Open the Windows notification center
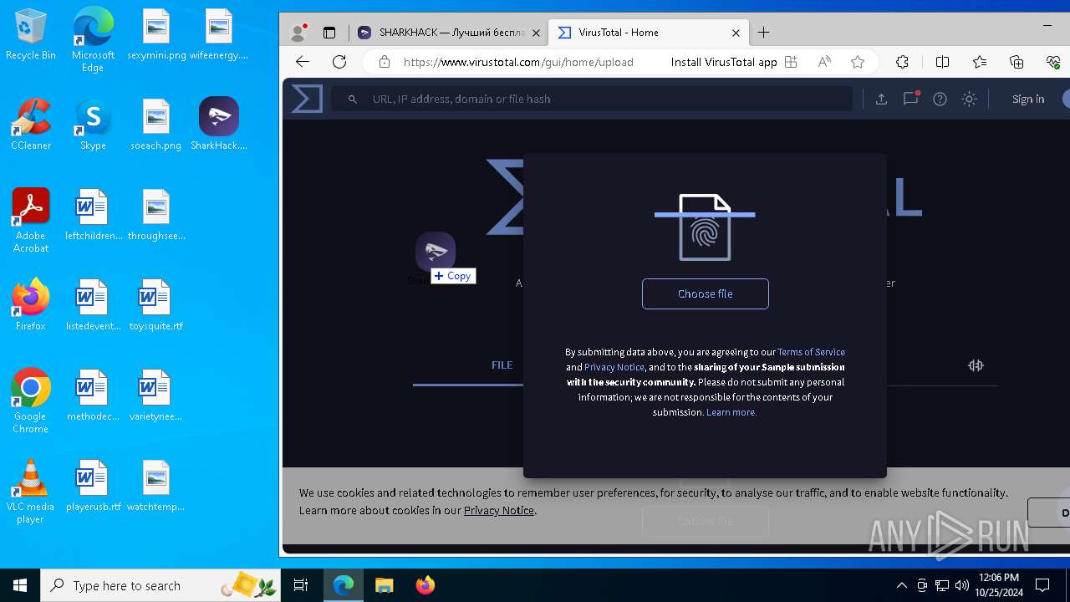 click(x=1042, y=585)
